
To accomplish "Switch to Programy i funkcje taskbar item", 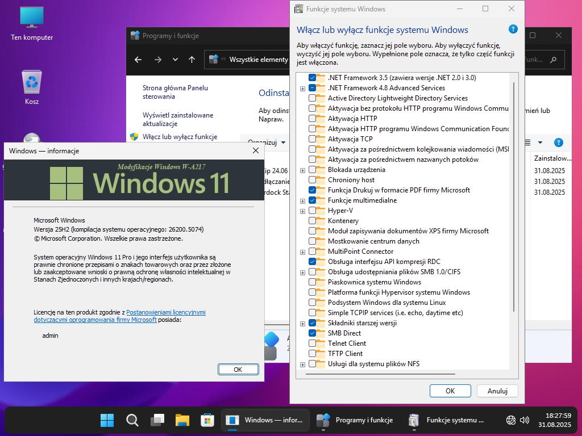I will [355, 420].
